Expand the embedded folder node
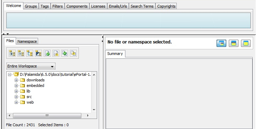The width and height of the screenshot is (256, 129). [16, 86]
